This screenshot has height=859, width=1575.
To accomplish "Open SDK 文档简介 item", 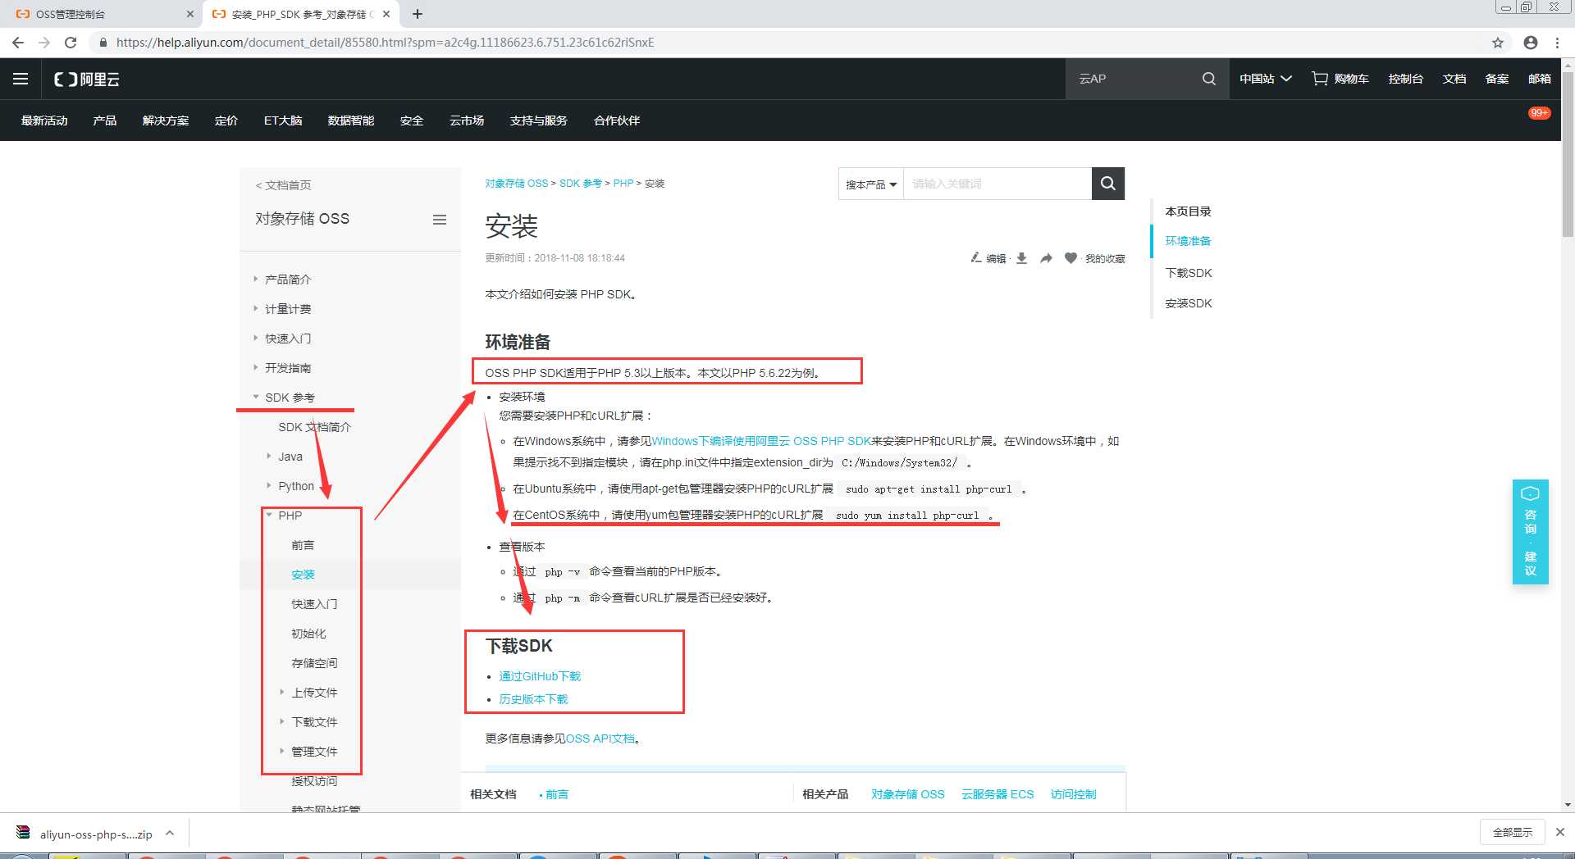I will tap(315, 427).
